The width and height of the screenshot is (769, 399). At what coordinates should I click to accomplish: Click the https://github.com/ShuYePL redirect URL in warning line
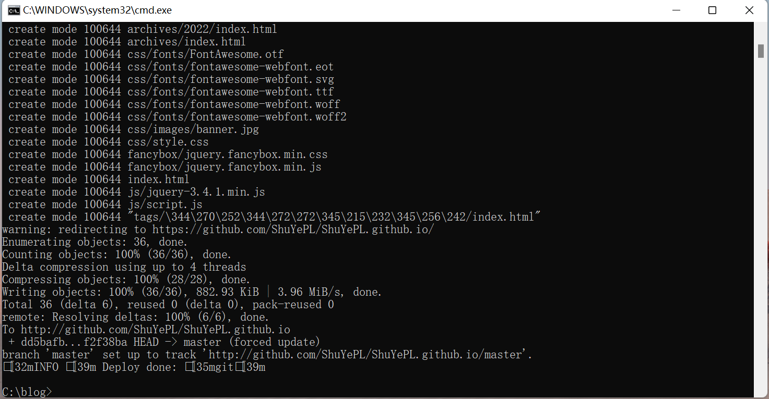[x=293, y=229]
